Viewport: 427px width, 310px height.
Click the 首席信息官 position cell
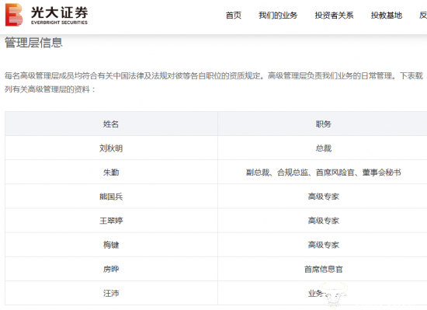pos(324,269)
